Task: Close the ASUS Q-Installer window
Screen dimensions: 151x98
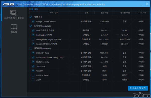Action: click(147, 4)
